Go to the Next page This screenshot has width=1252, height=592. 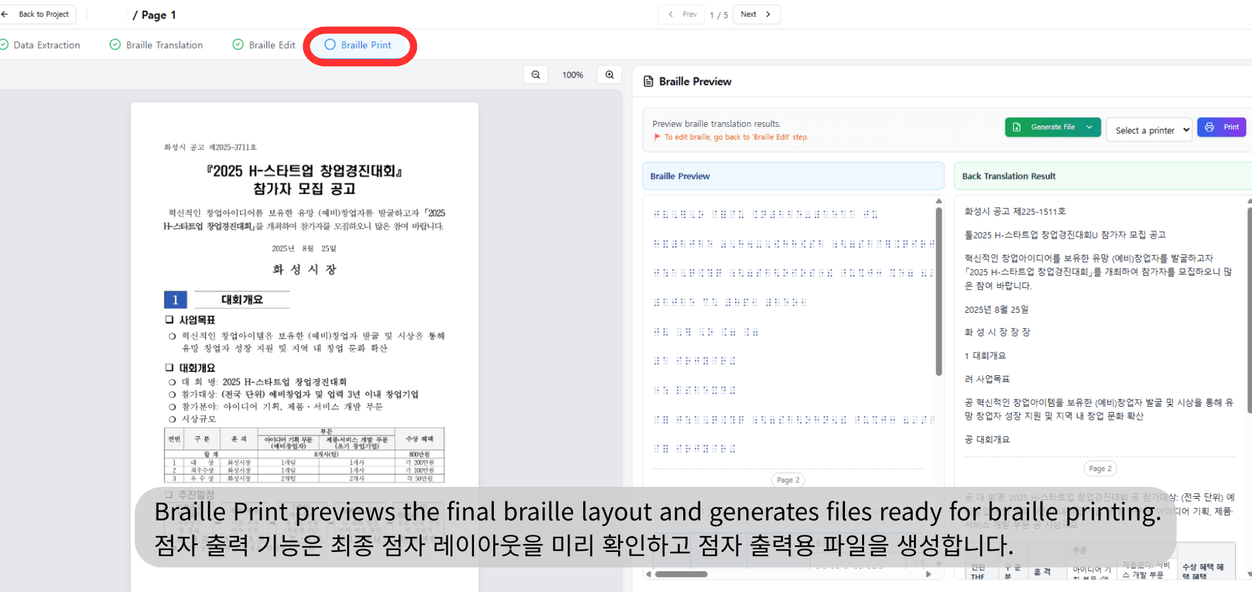tap(756, 14)
